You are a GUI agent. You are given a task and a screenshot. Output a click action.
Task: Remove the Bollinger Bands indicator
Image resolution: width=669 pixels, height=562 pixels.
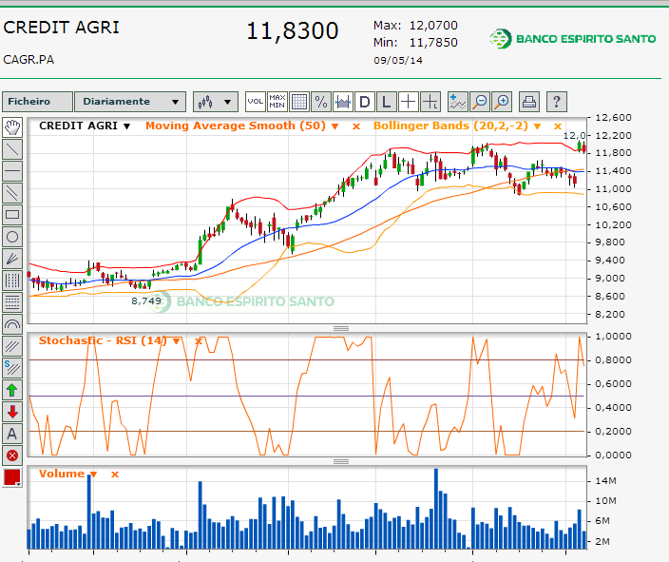tap(558, 126)
